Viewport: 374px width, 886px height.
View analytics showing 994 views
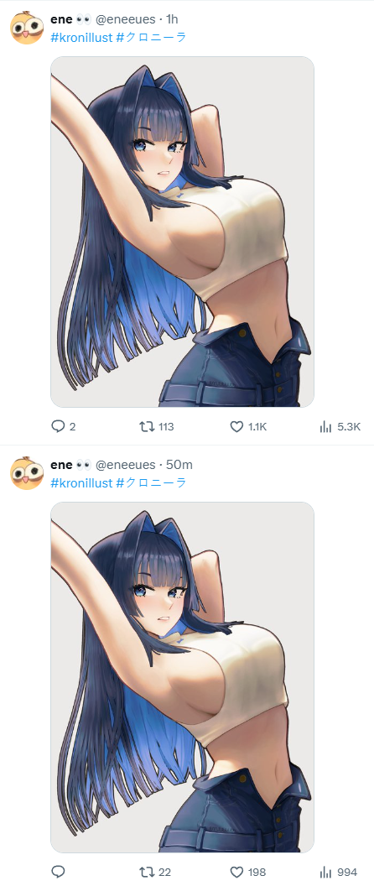click(x=339, y=872)
